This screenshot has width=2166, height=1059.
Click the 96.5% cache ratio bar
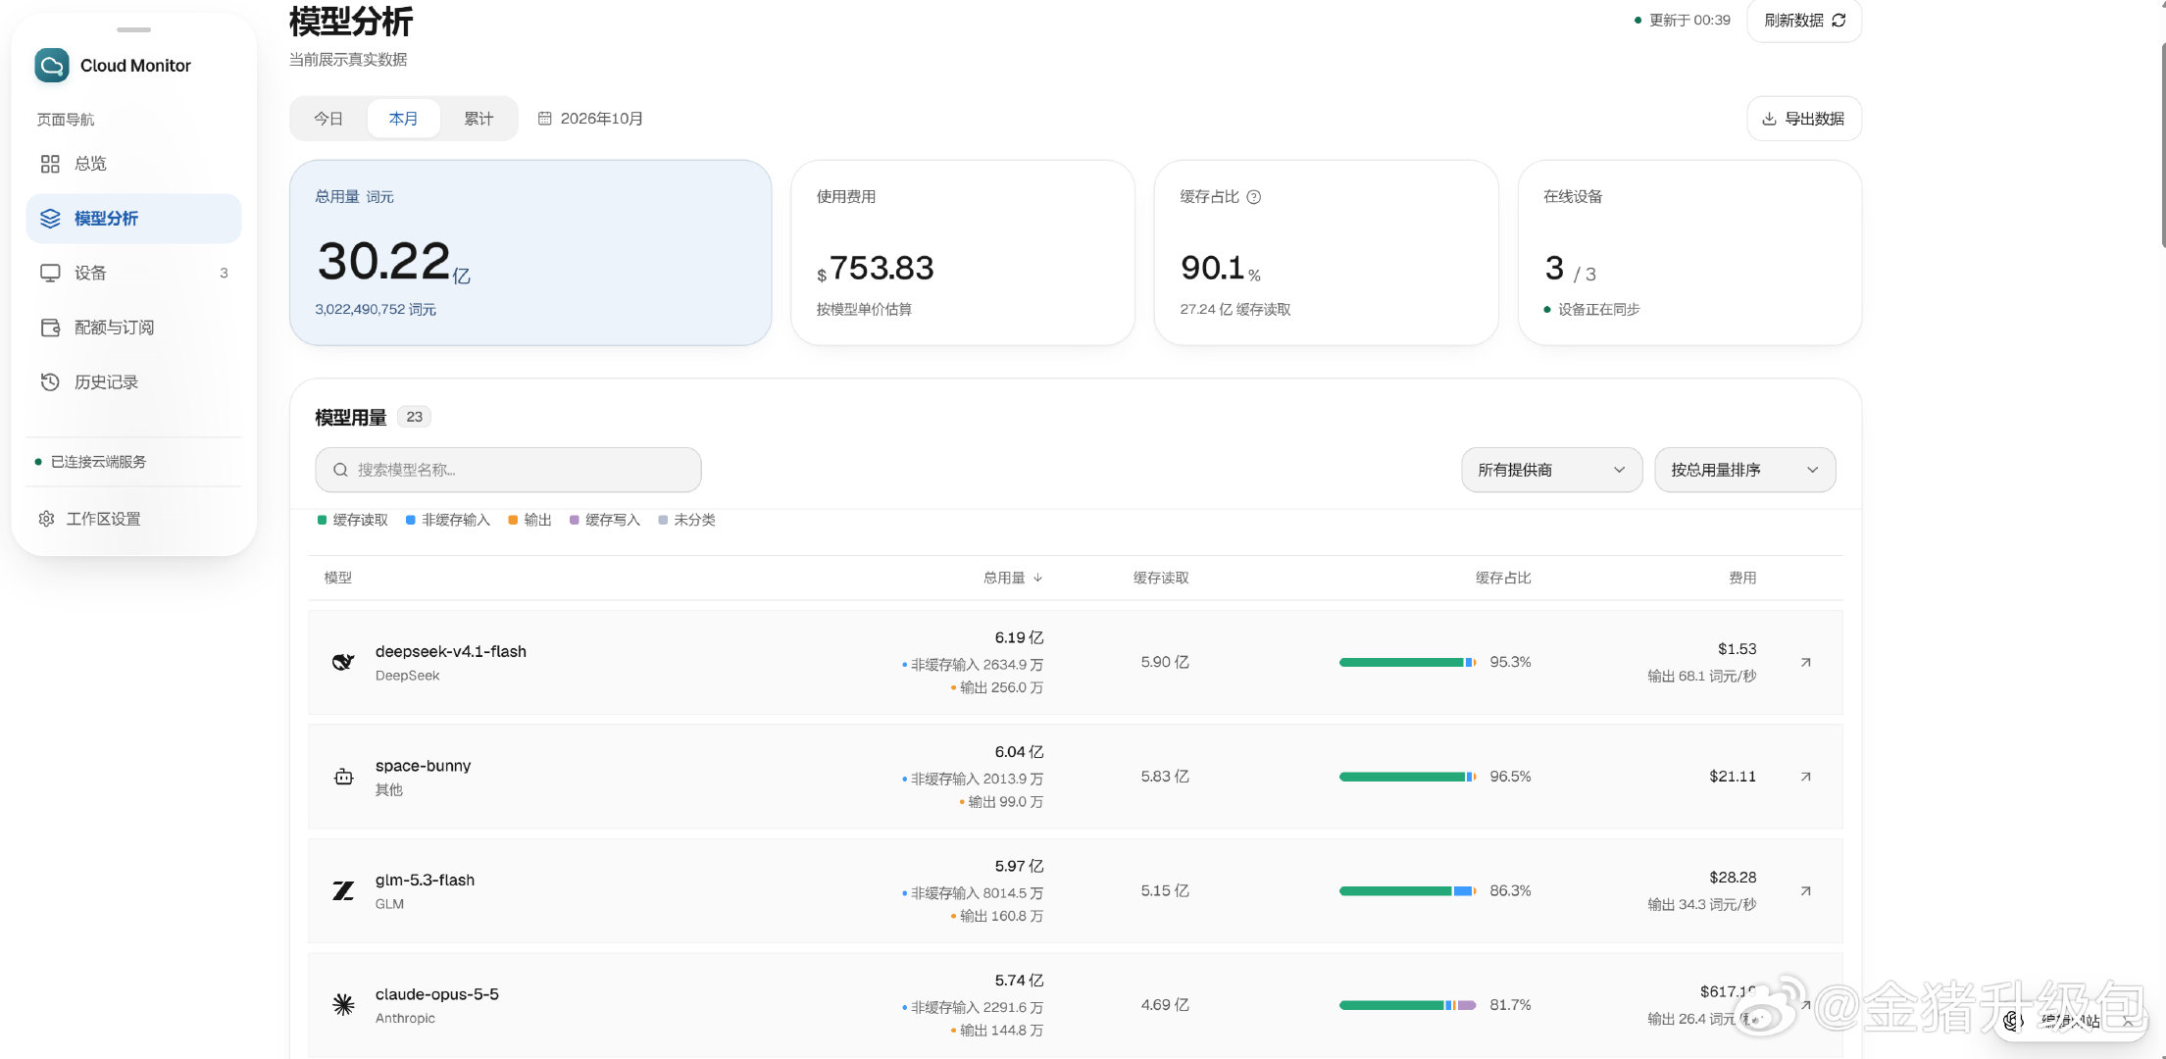[x=1407, y=777]
